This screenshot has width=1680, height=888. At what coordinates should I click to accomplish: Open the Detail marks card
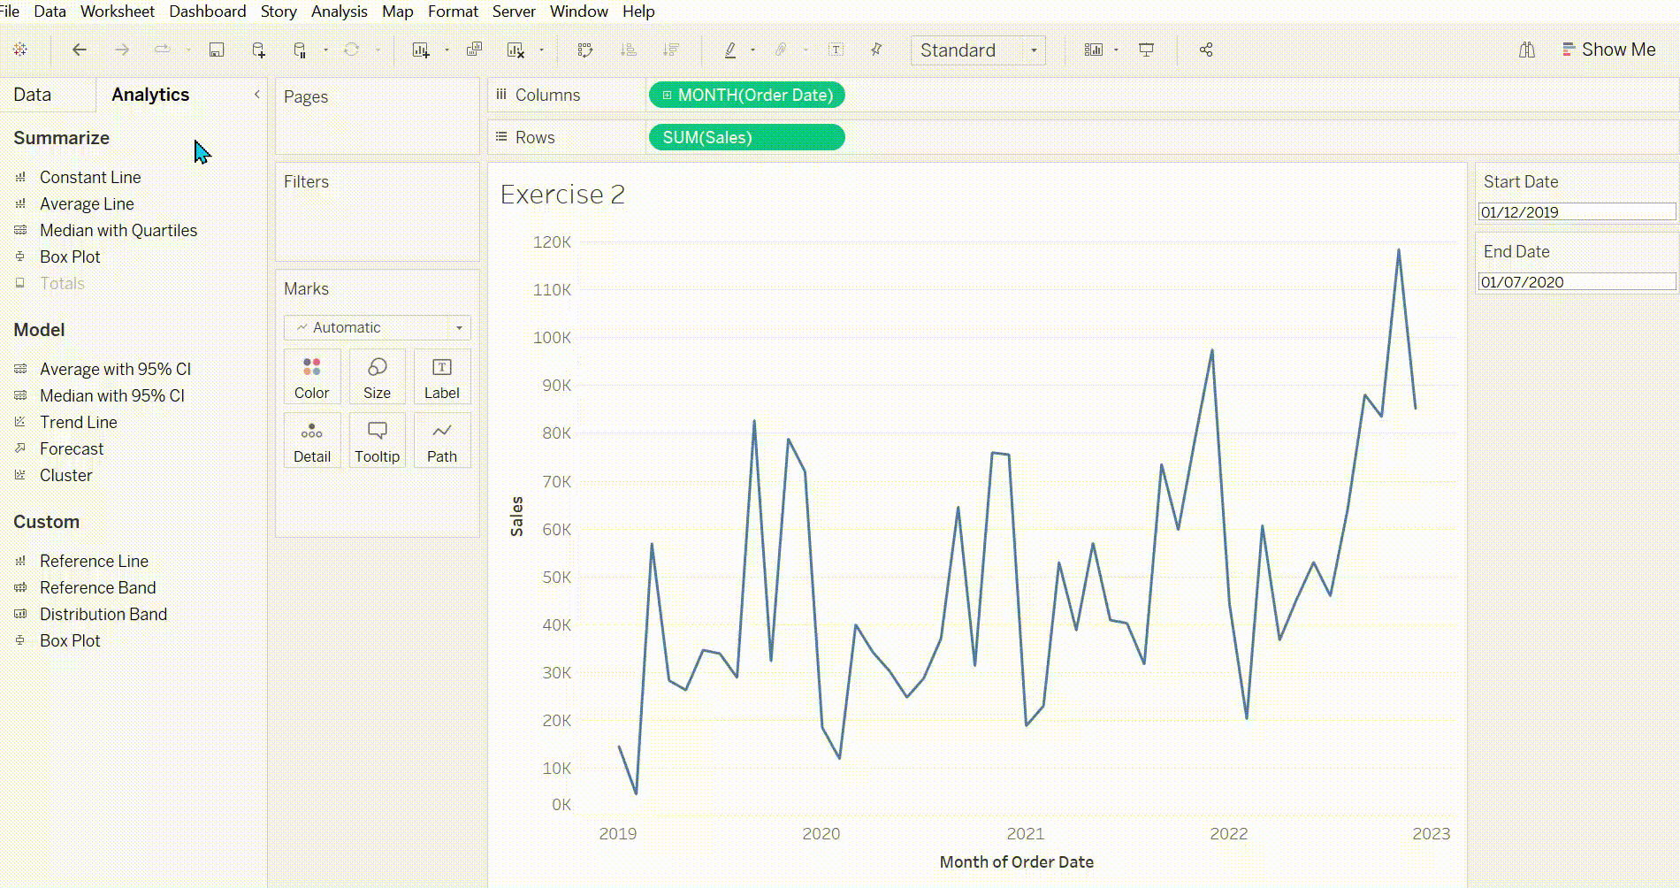click(x=312, y=440)
